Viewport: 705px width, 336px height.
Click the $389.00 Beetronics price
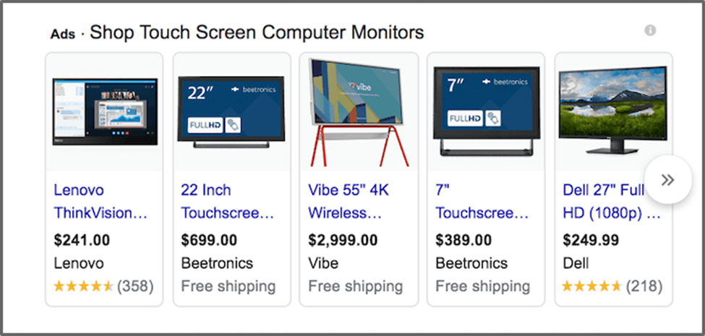pos(463,239)
